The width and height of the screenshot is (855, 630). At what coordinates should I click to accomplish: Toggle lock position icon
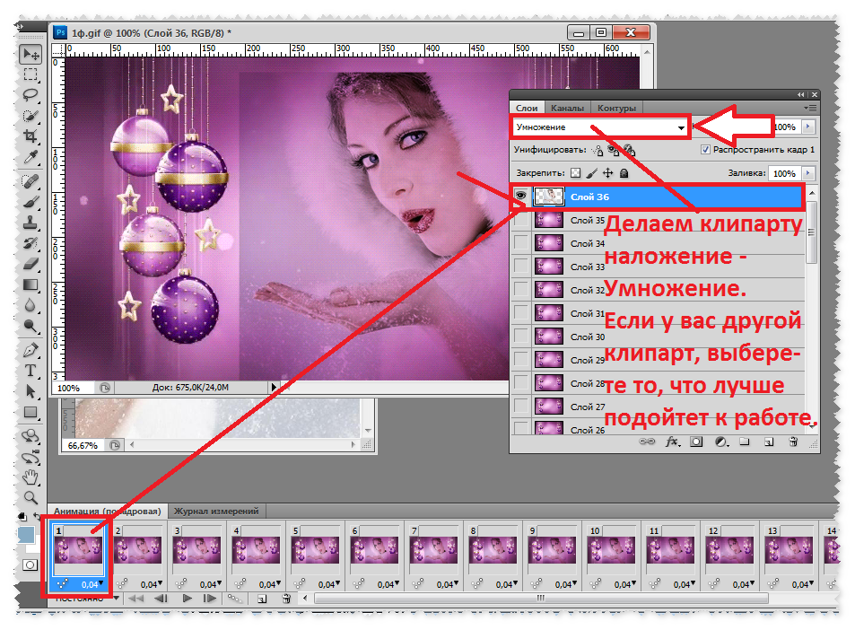pos(608,173)
